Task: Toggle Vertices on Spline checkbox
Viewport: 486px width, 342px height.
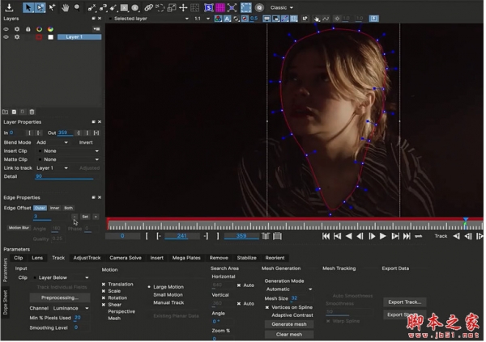Action: (267, 308)
